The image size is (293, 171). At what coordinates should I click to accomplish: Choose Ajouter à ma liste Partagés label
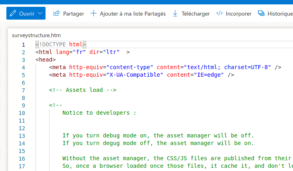(x=133, y=14)
